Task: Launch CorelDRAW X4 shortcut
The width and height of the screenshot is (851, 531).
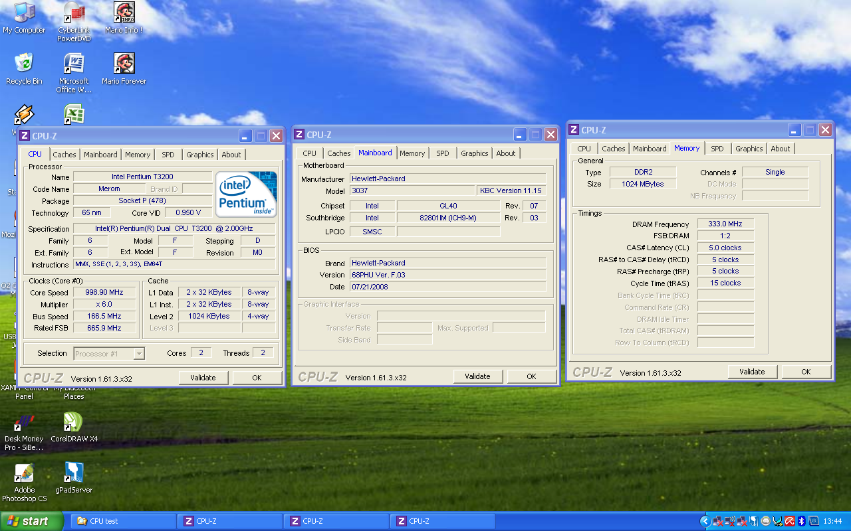Action: point(74,427)
